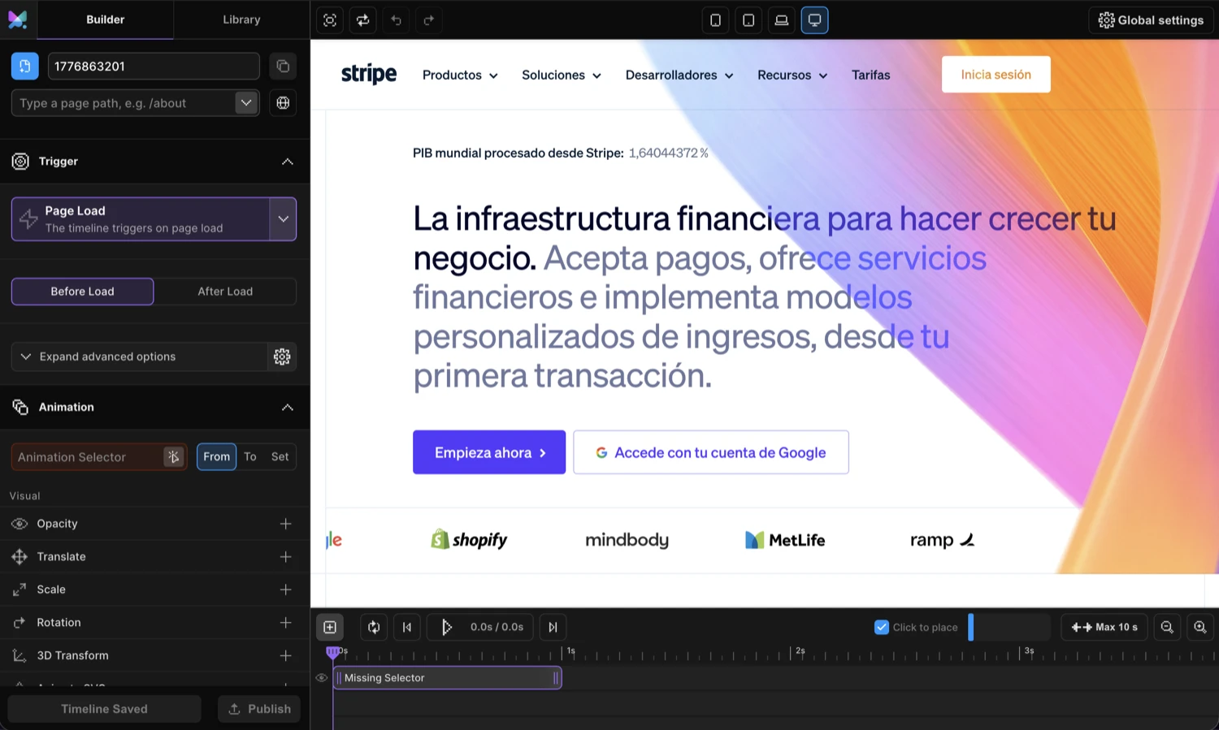
Task: Redo the last action
Action: pyautogui.click(x=428, y=20)
